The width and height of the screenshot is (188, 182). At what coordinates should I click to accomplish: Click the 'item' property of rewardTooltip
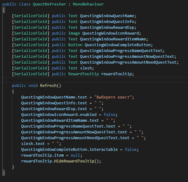click(x=59, y=155)
